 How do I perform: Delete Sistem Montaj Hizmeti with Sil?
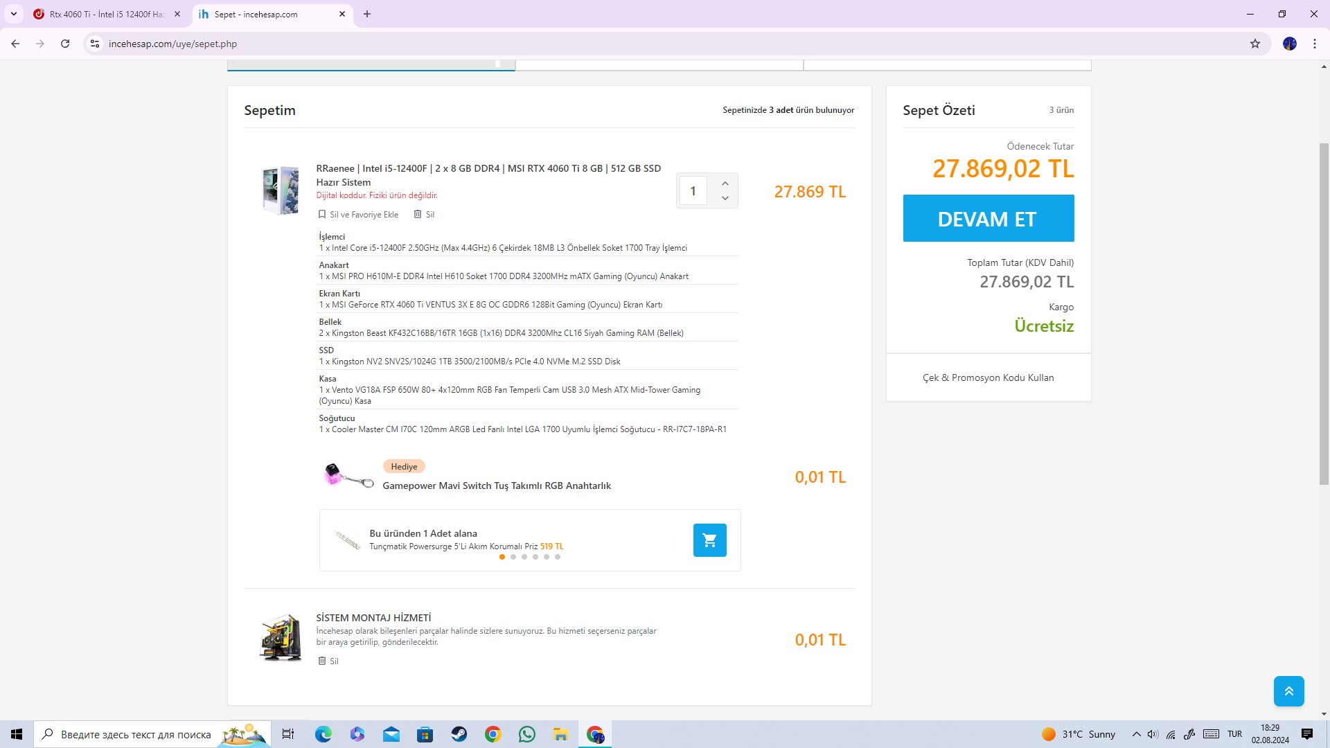point(328,661)
